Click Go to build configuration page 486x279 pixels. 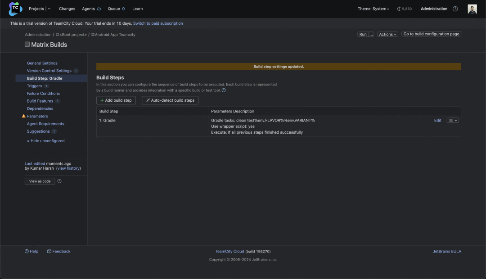tap(431, 34)
